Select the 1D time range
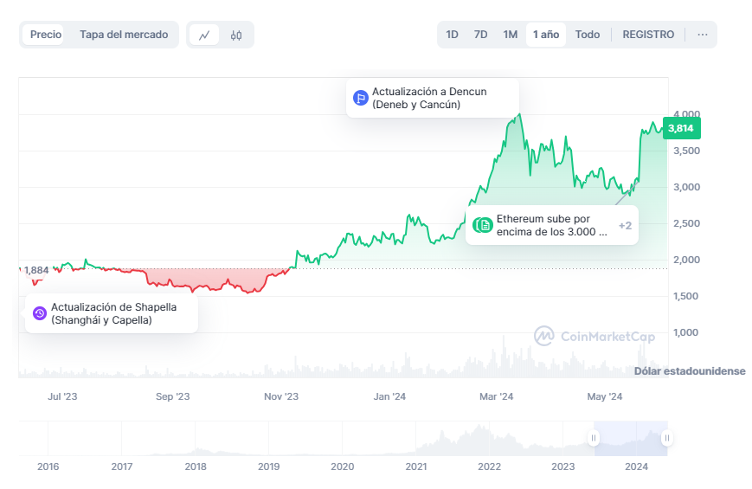The width and height of the screenshot is (752, 489). click(x=452, y=35)
